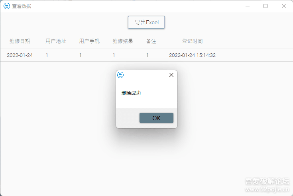Screen dimensions: 293x196
Task: Click the dialog's small app icon
Action: [120, 75]
